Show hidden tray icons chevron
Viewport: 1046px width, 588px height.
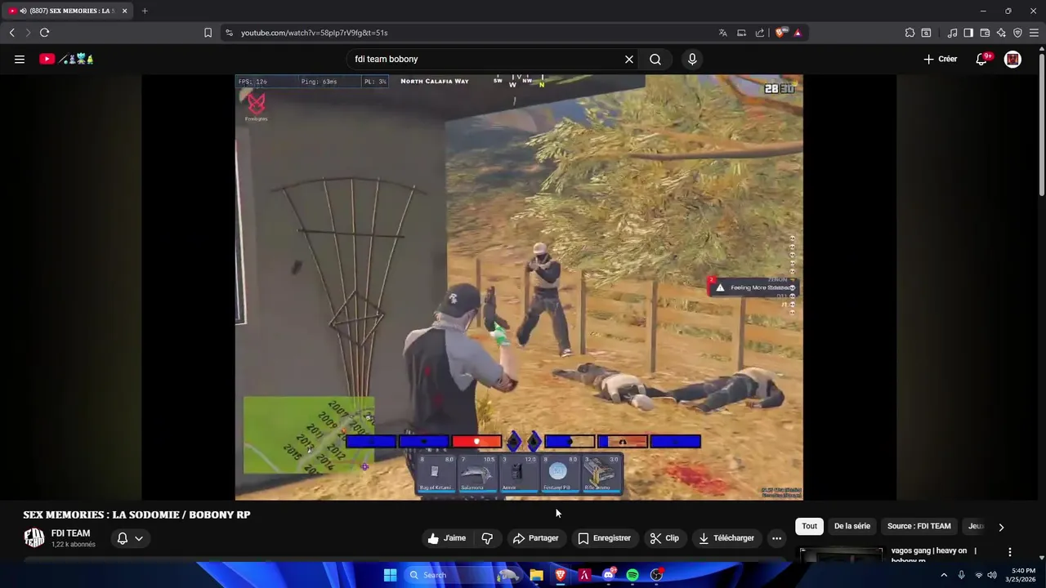[944, 575]
